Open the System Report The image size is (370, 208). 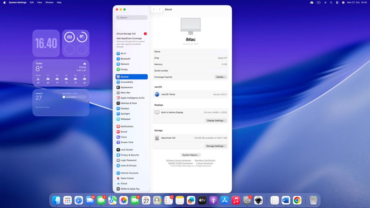point(191,155)
